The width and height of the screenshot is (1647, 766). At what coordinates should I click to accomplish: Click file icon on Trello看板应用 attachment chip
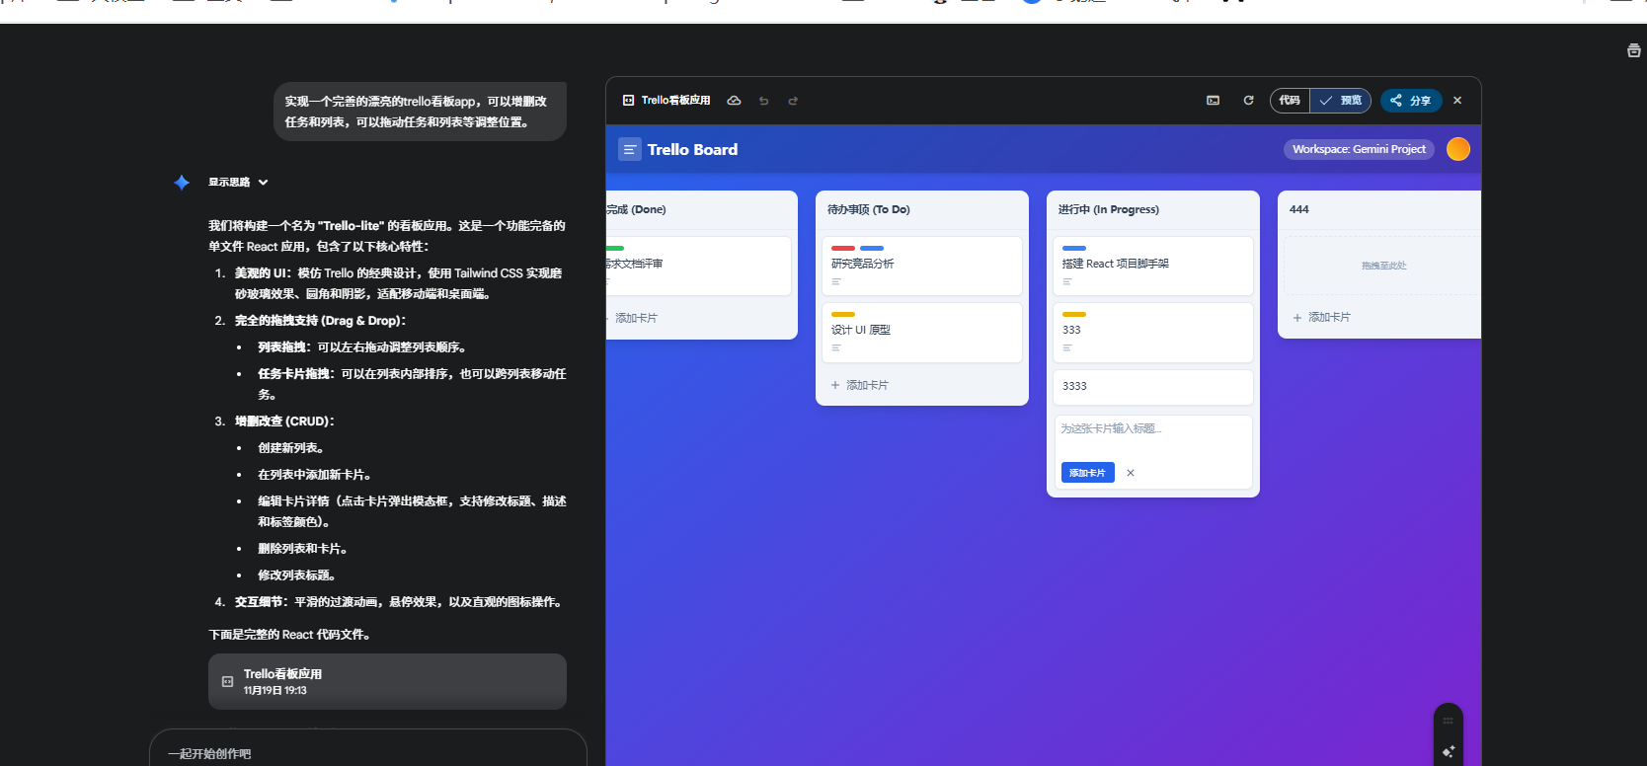227,682
